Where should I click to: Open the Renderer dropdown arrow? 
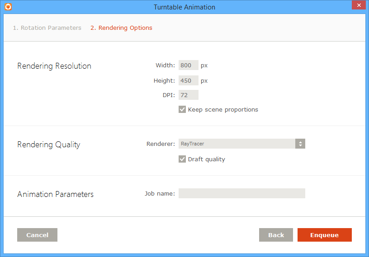pos(300,144)
